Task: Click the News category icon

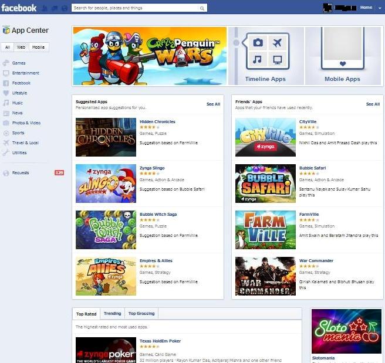Action: click(x=6, y=113)
